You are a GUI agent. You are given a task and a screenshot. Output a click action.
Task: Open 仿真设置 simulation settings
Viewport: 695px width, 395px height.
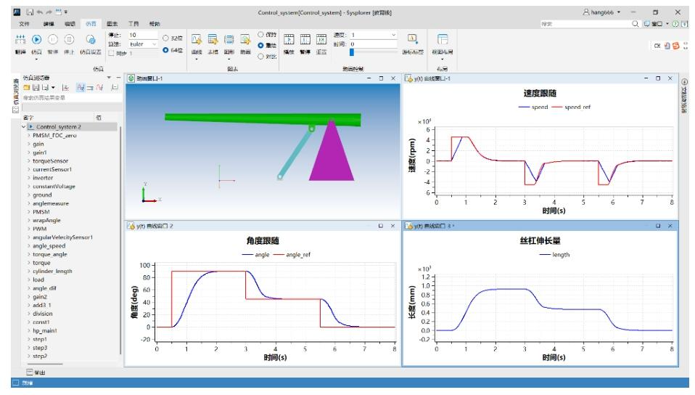point(91,40)
